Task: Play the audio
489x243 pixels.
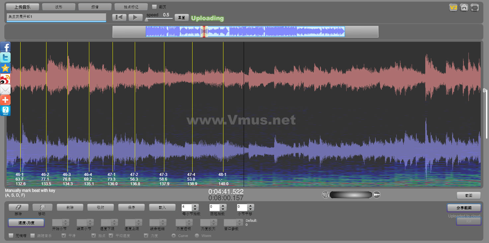Action: click(x=135, y=17)
